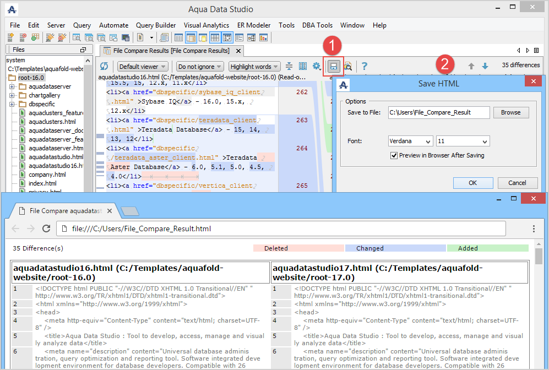This screenshot has height=370, width=549.
Task: Open the Highlight words dropdown
Action: [254, 67]
